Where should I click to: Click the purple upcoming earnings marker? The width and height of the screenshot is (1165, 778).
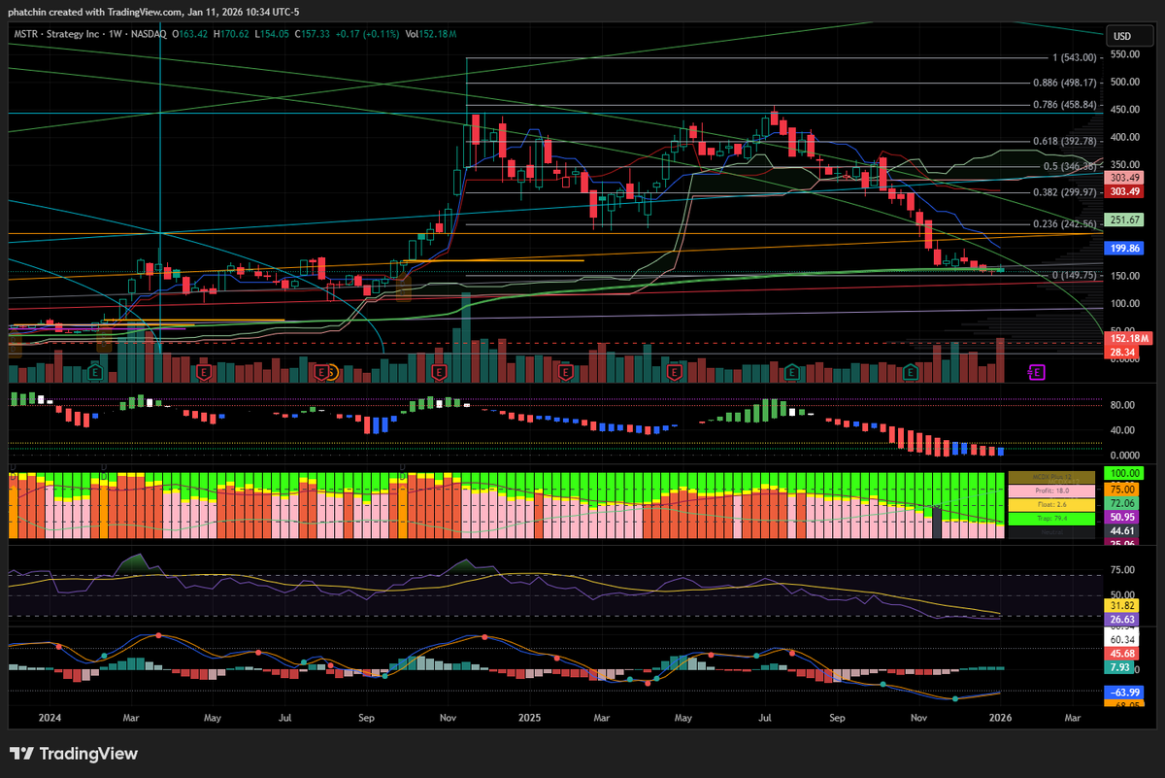point(1036,372)
